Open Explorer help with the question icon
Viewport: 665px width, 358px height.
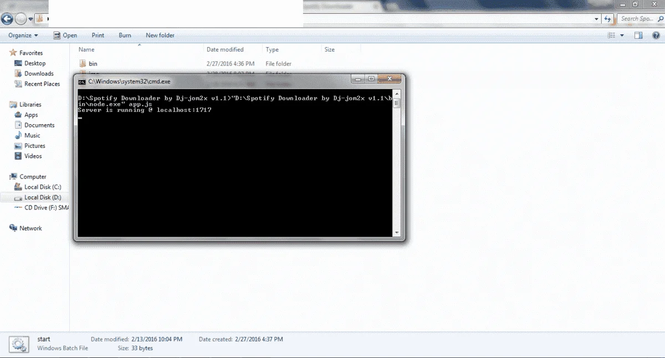coord(655,35)
